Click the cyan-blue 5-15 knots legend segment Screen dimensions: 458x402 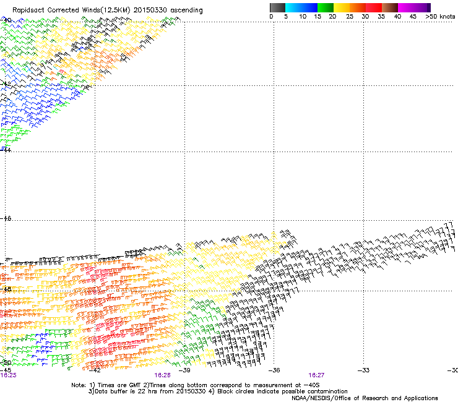point(301,7)
